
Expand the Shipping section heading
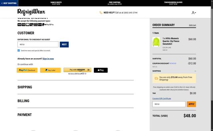[x=25, y=87]
